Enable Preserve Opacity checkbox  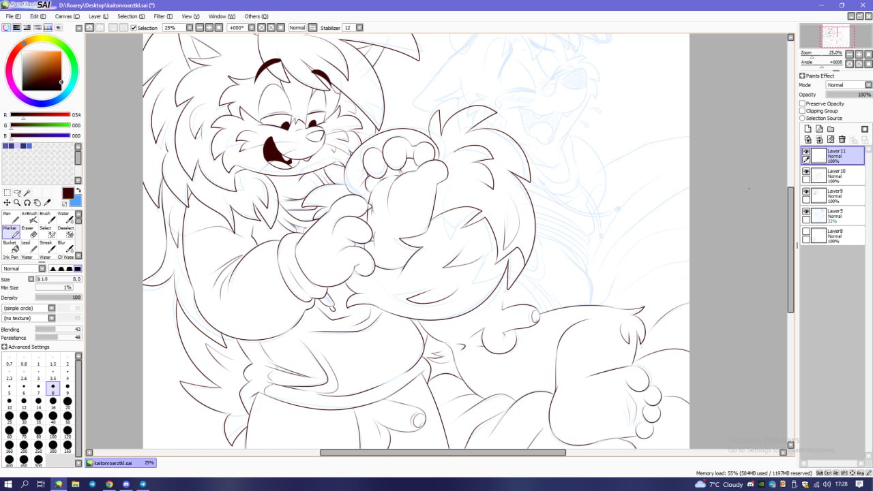(803, 104)
